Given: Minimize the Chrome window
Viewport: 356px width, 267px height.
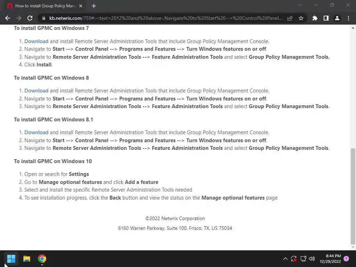Looking at the screenshot, I should click(x=316, y=5).
